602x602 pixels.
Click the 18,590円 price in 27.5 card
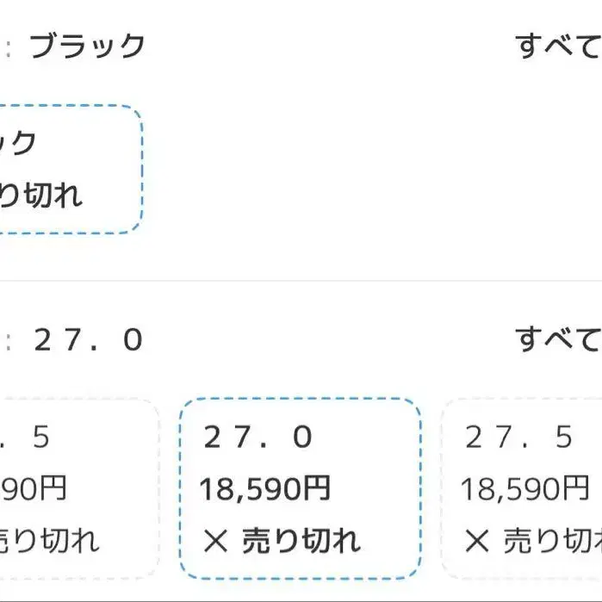click(525, 489)
